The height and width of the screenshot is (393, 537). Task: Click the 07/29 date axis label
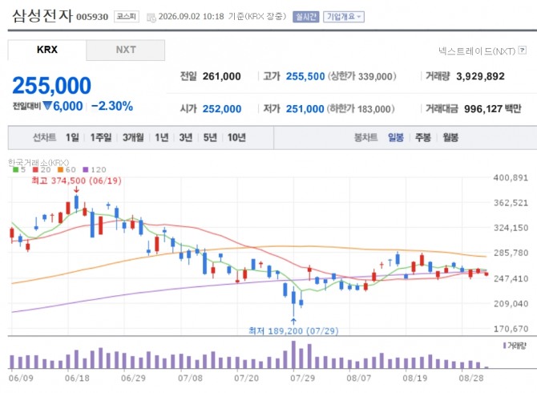(x=302, y=379)
